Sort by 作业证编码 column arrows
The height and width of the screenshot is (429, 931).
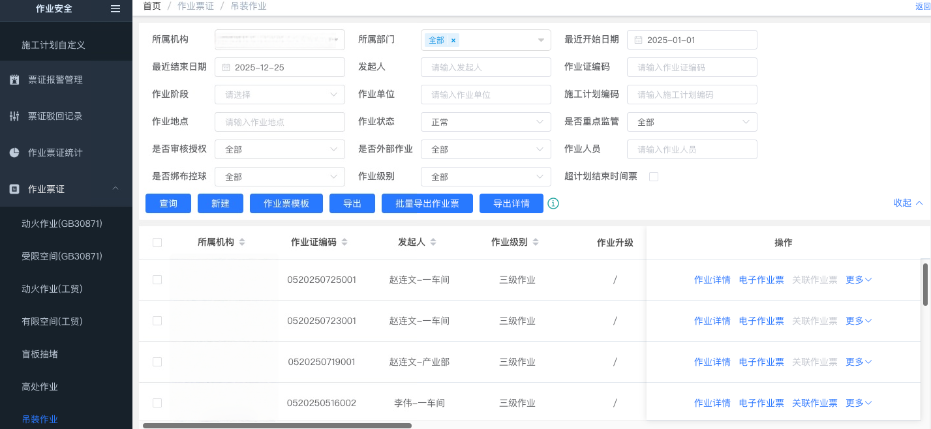pos(344,243)
